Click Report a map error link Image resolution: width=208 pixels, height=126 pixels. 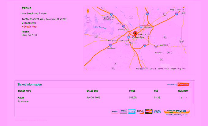point(178,69)
